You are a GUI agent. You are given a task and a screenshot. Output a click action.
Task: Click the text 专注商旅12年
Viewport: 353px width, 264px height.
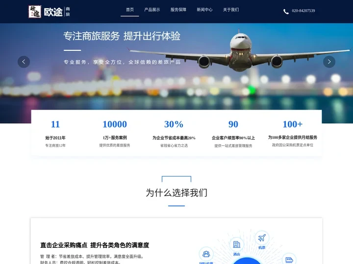[55, 146]
